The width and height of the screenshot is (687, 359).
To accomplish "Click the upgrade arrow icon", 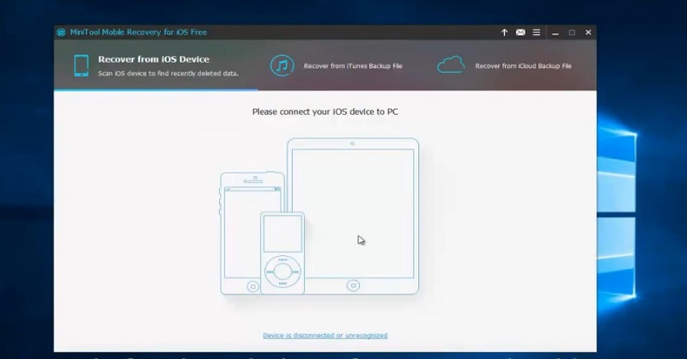I will pyautogui.click(x=504, y=33).
